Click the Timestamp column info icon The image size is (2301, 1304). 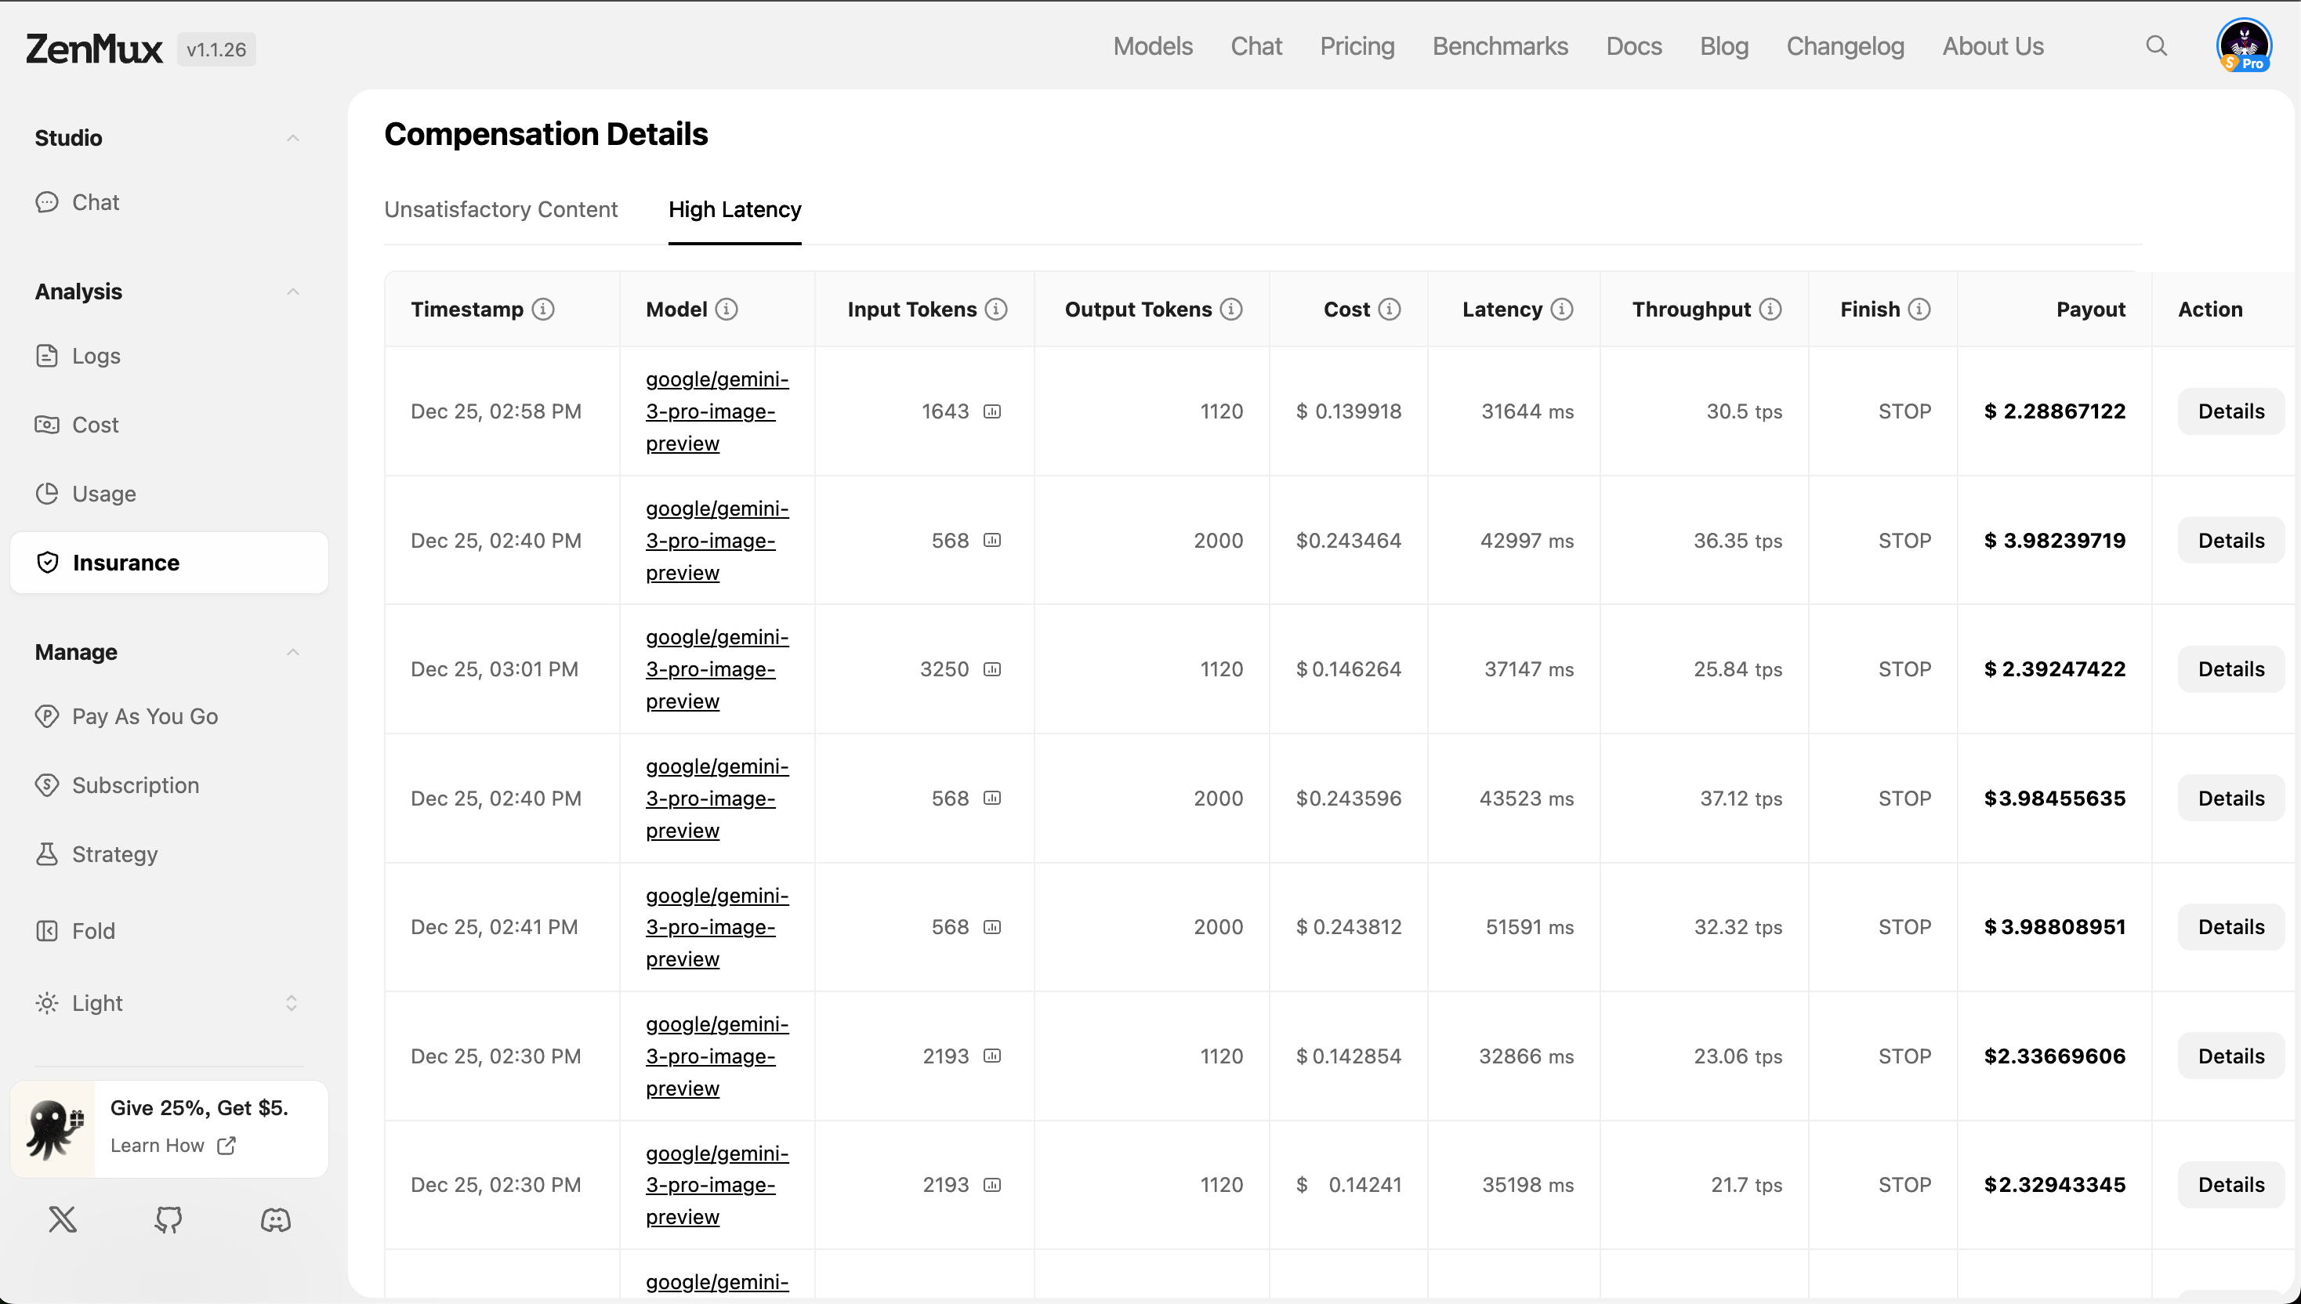tap(543, 309)
